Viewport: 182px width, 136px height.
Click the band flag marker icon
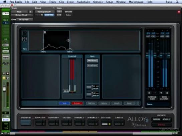[x=45, y=32]
